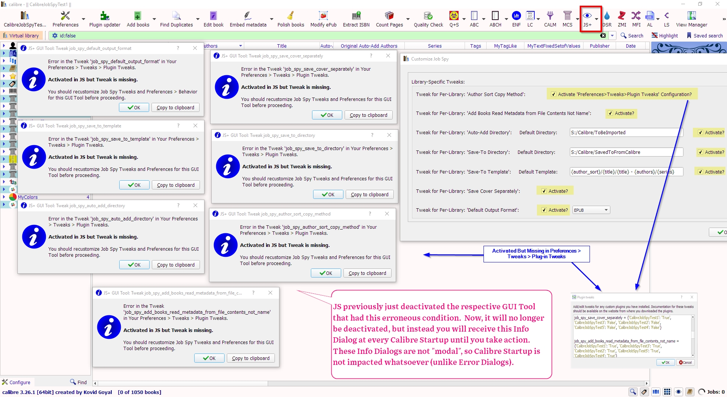Open the JS+ Job Spy icon
727x397 pixels.
587,19
